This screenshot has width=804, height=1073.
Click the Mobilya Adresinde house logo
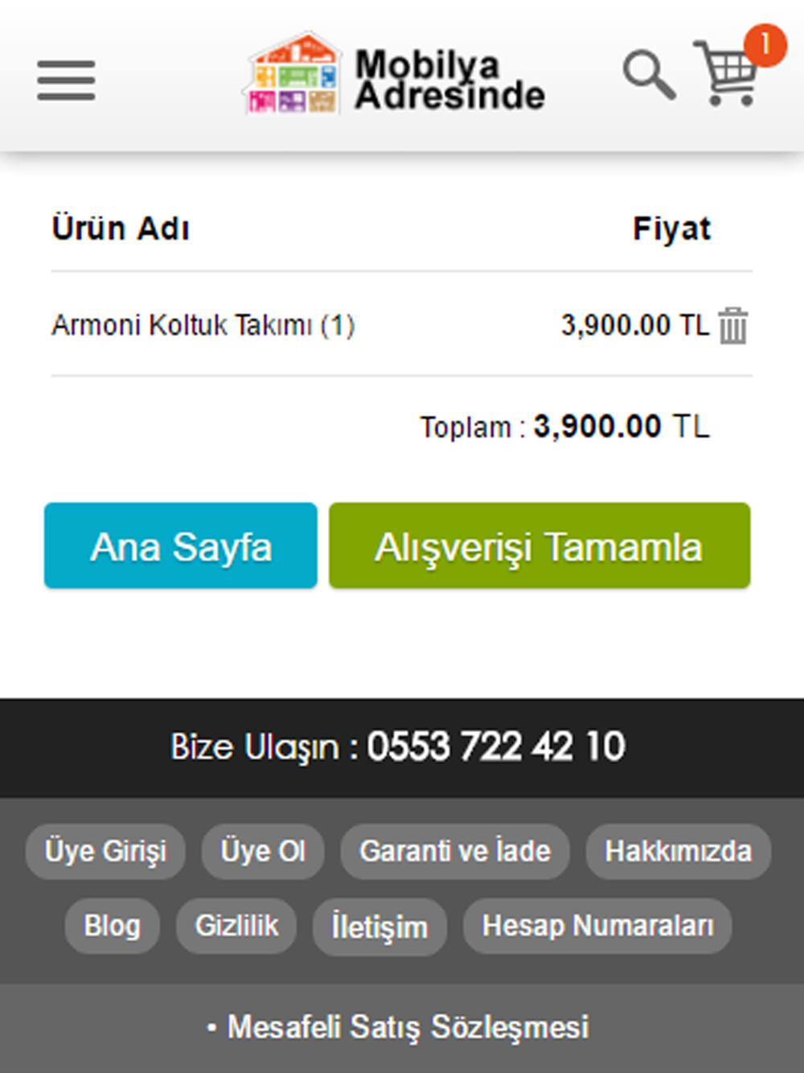point(293,73)
